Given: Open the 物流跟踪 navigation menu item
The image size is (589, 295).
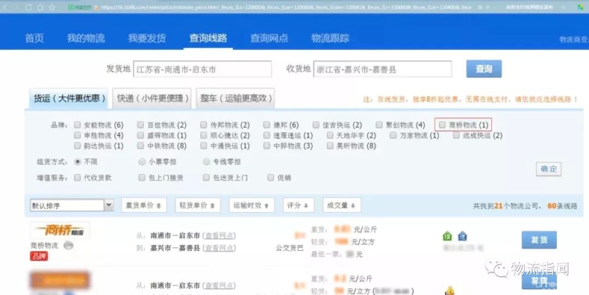Looking at the screenshot, I should coord(330,38).
